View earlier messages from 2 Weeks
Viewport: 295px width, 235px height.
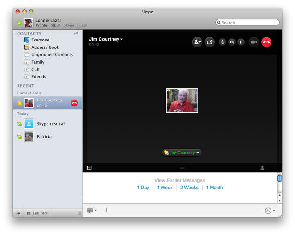tap(189, 188)
